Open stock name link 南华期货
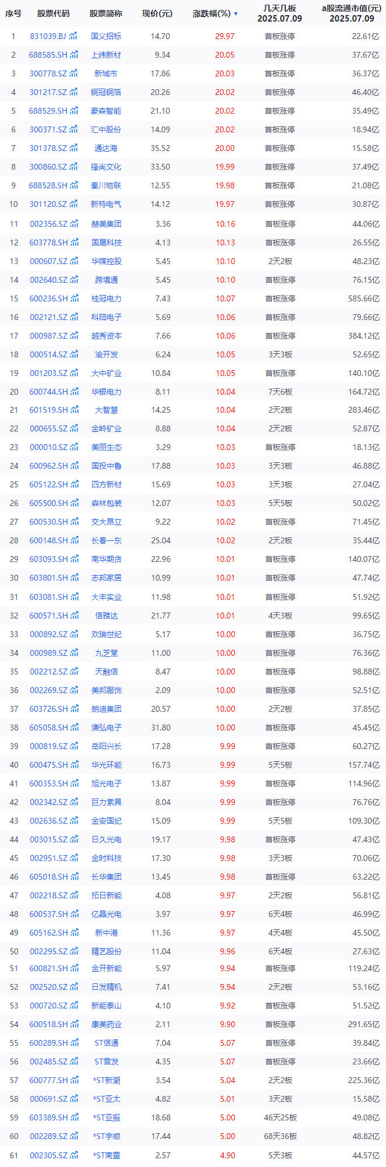Screen dimensions: 386x1167 point(106,559)
